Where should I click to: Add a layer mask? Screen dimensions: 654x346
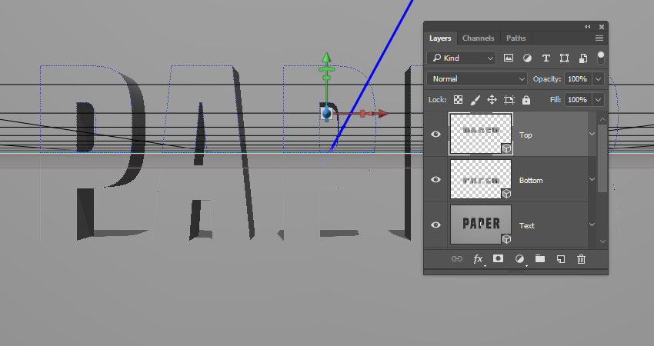[498, 259]
